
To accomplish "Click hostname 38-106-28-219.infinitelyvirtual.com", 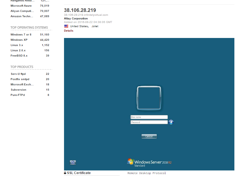I will click(x=86, y=15).
